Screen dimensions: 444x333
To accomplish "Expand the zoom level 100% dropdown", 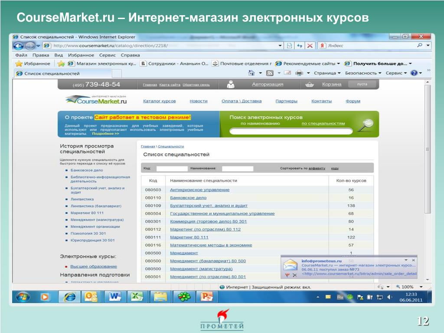I will [421, 287].
